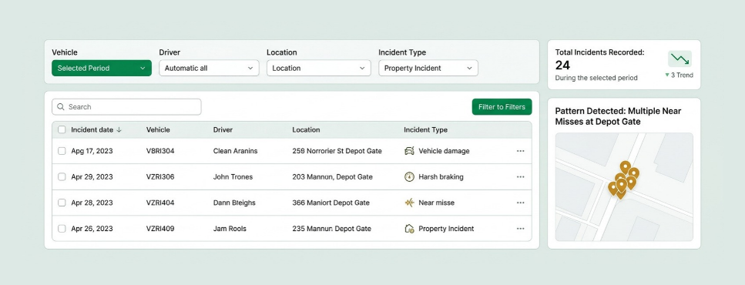Viewport: 745px width, 285px height.
Task: Click location 366 Maniort Depot Gate
Action: [331, 203]
